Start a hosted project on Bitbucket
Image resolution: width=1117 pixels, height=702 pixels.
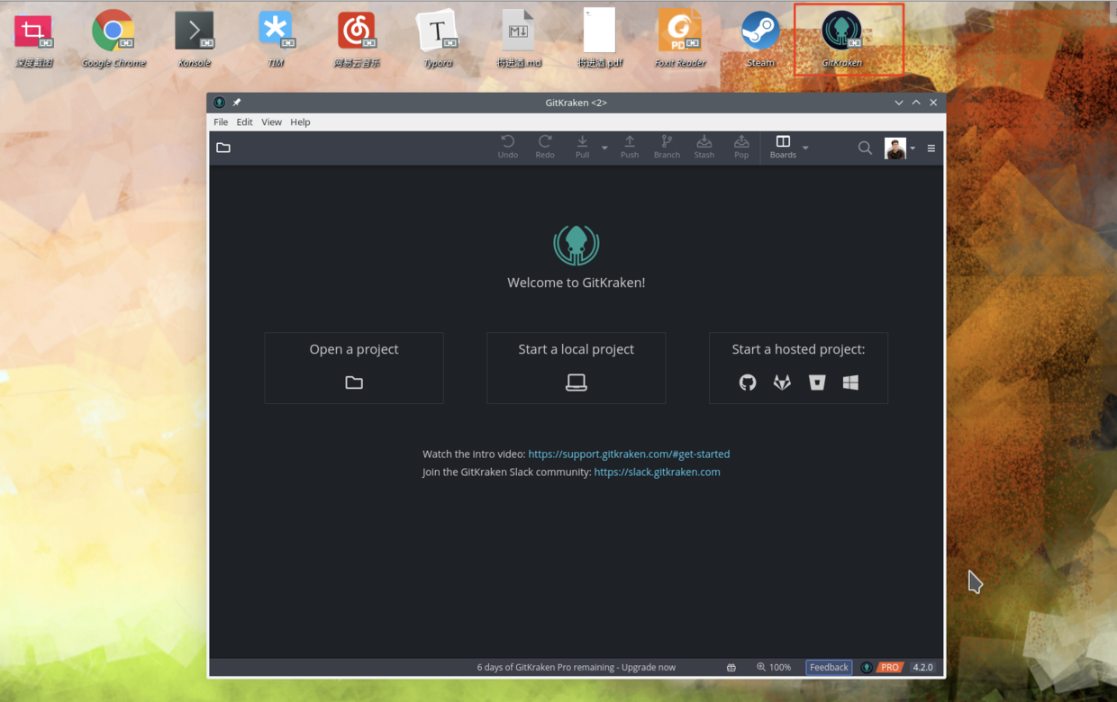click(x=817, y=382)
